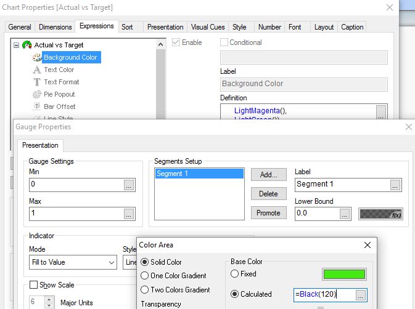Select Gauge Properties Presentation tab

point(40,145)
